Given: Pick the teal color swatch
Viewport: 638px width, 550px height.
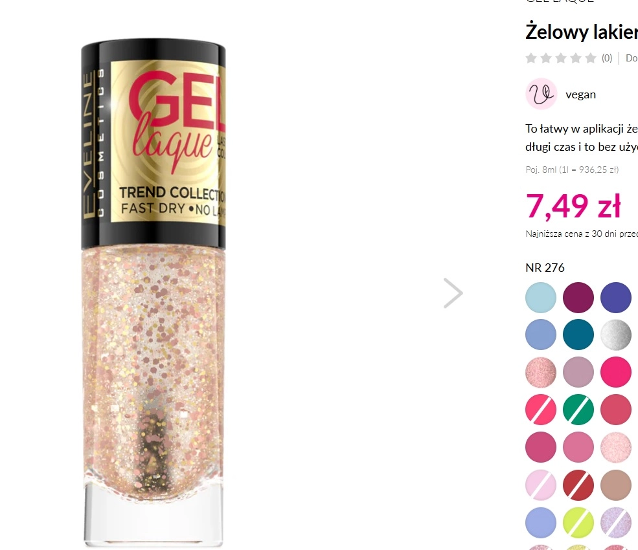Looking at the screenshot, I should 578,335.
